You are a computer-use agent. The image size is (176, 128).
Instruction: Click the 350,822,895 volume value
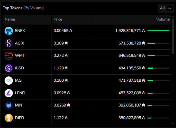click(x=132, y=118)
